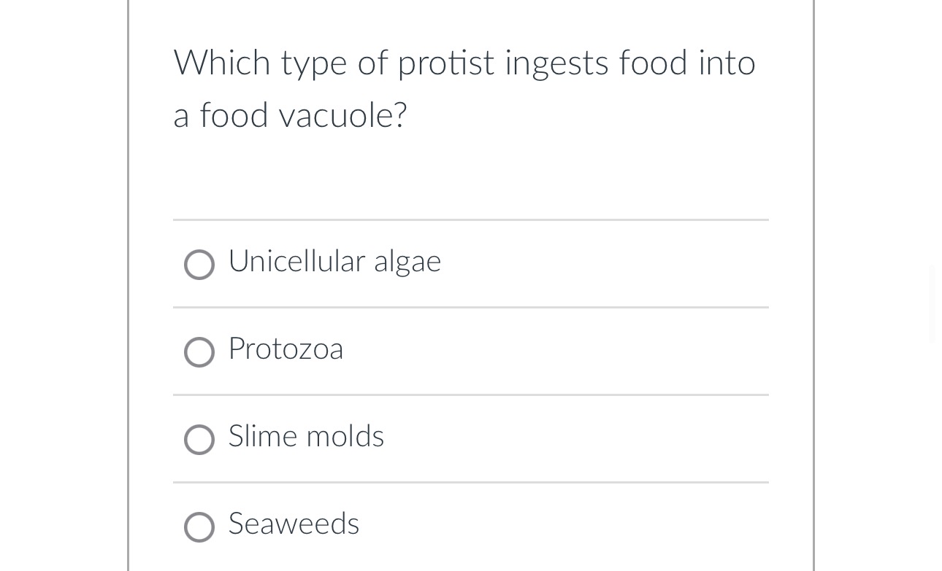Click the second answer row
The width and height of the screenshot is (942, 571).
pos(471,351)
